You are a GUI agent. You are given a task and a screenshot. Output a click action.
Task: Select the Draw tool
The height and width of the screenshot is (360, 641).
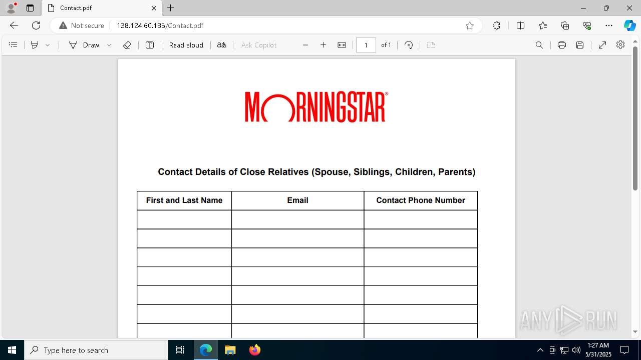(x=84, y=45)
